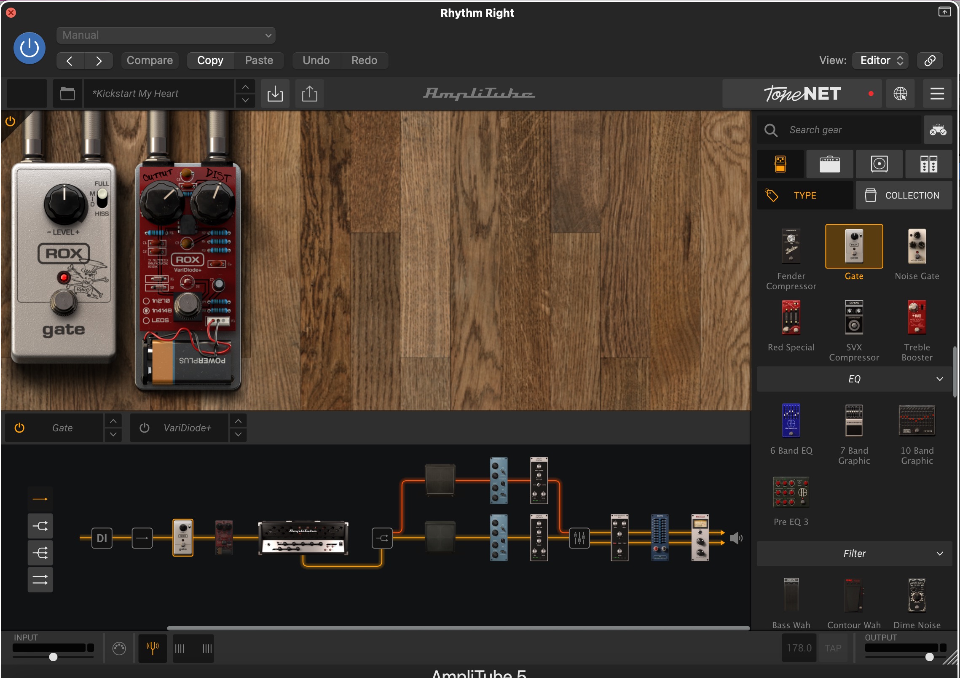Click the Compare button
Image resolution: width=960 pixels, height=678 pixels.
pyautogui.click(x=150, y=61)
